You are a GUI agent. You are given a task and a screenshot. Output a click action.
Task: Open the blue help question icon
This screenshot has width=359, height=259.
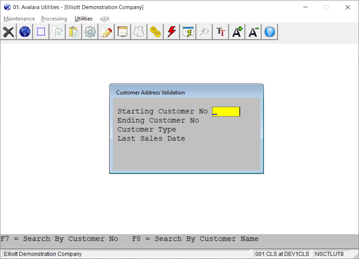270,32
